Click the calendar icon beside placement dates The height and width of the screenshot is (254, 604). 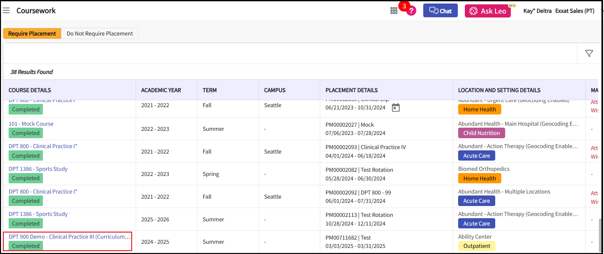click(x=396, y=108)
